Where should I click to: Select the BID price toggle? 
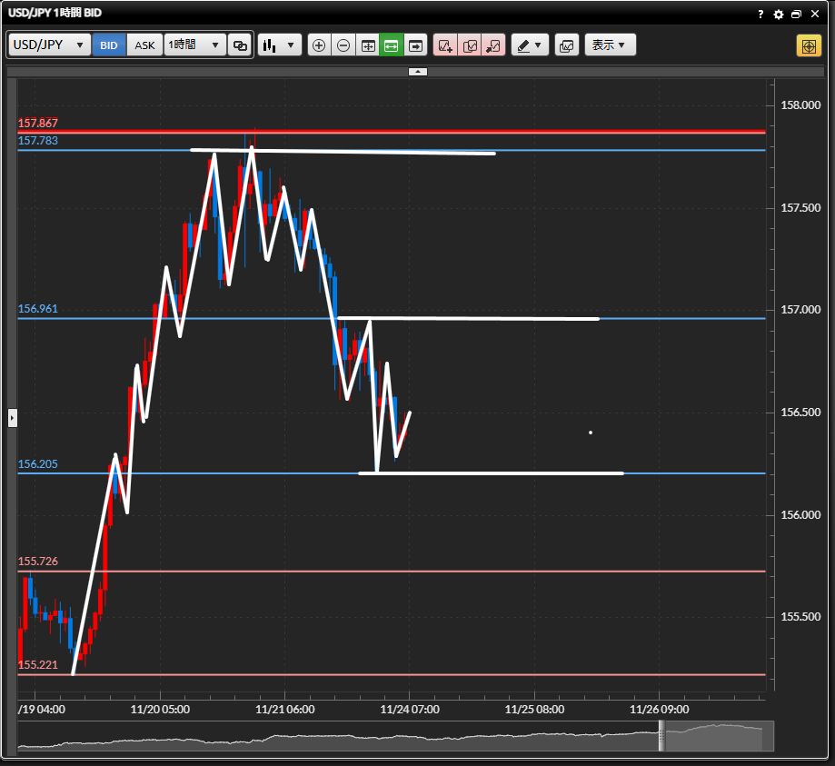(109, 45)
